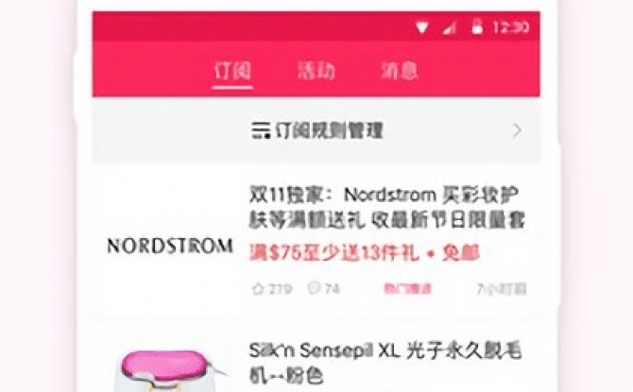Open the 活动 tab

point(316,71)
